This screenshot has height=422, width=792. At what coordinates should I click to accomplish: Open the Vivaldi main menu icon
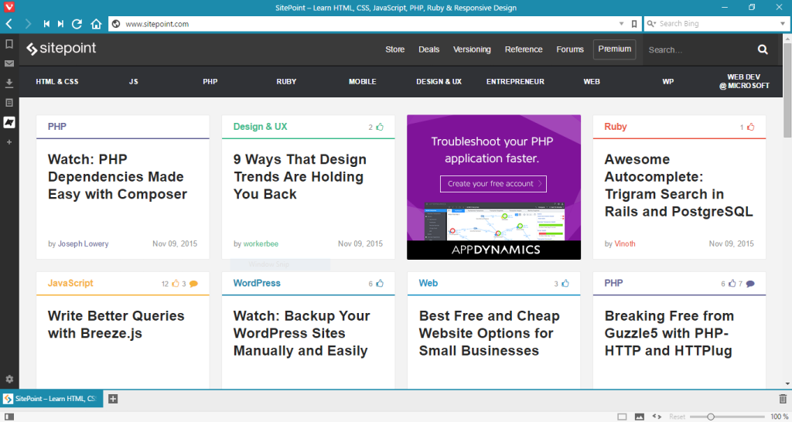[x=9, y=8]
